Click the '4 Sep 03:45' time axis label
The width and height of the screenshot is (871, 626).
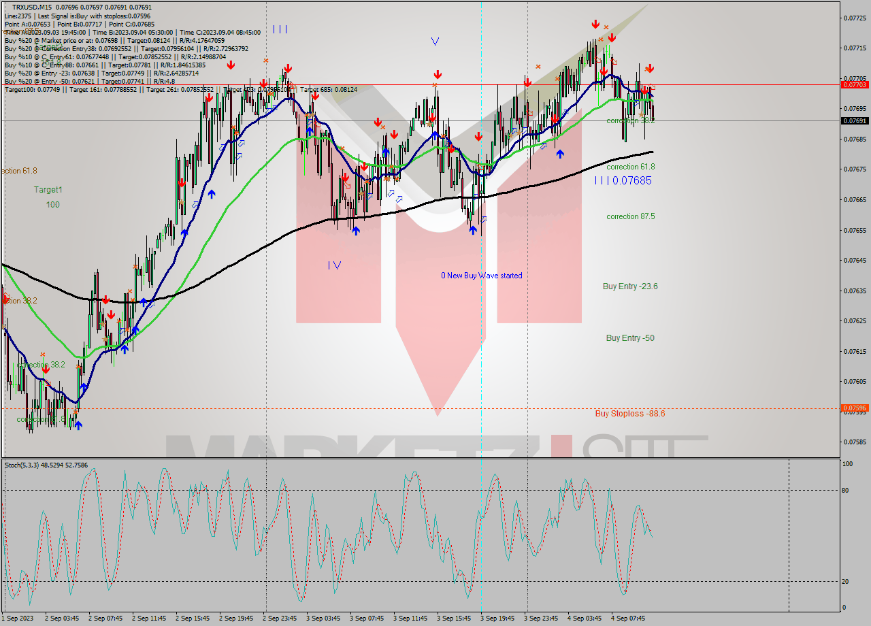coord(585,619)
